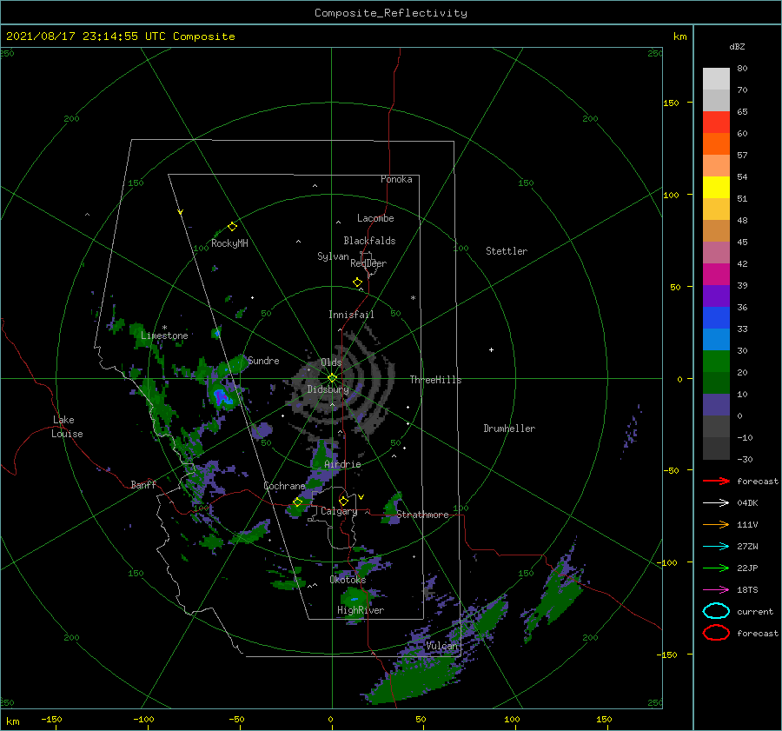
Task: Click the Vulcan city label
Action: click(x=441, y=646)
